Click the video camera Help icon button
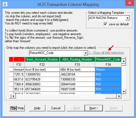Viewport: 136px width, 118px height. coord(17,108)
